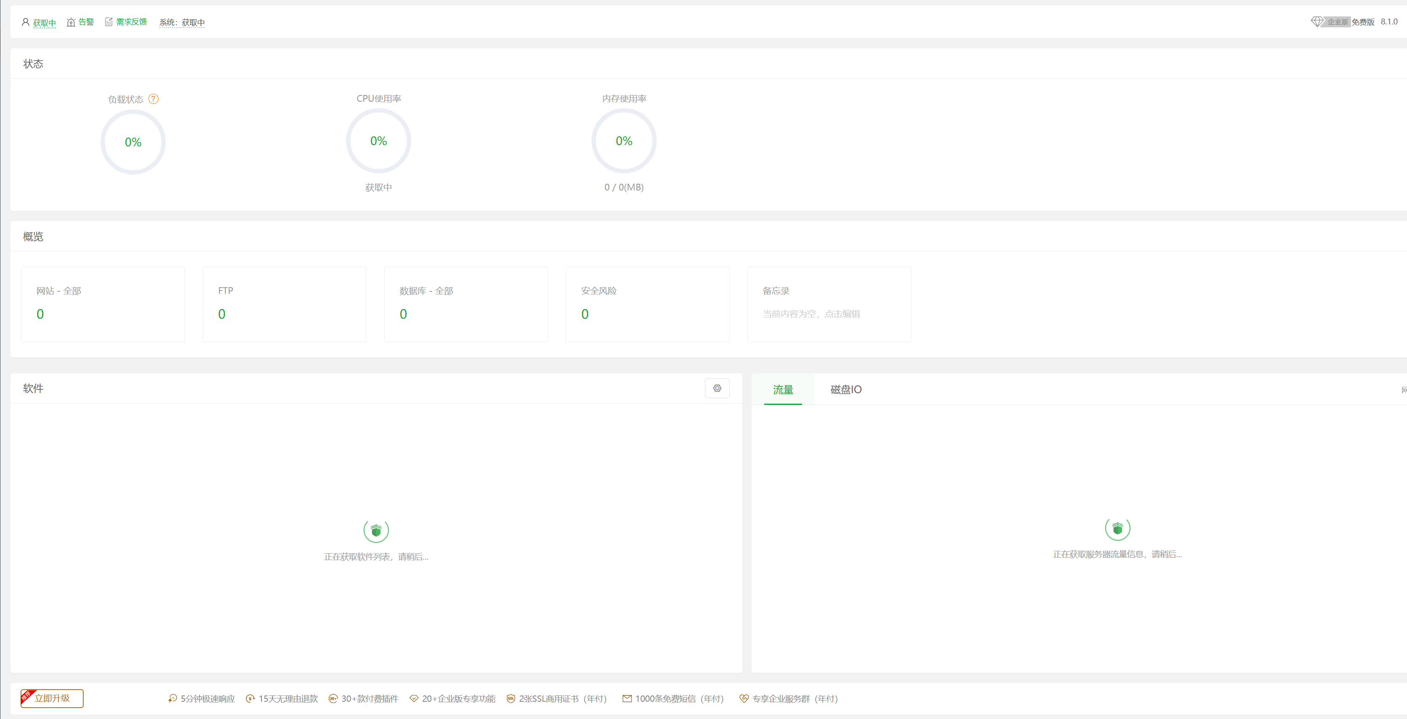Edit the 备忘录 memo card
1407x719 pixels.
pyautogui.click(x=829, y=304)
